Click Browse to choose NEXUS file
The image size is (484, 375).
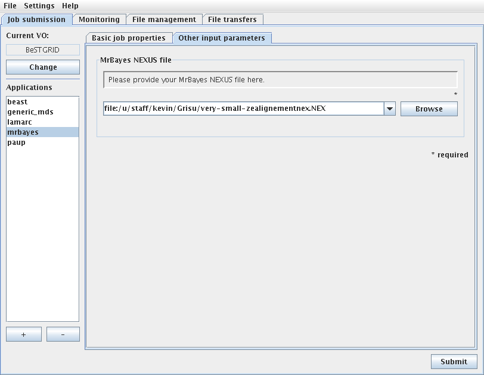coord(429,109)
